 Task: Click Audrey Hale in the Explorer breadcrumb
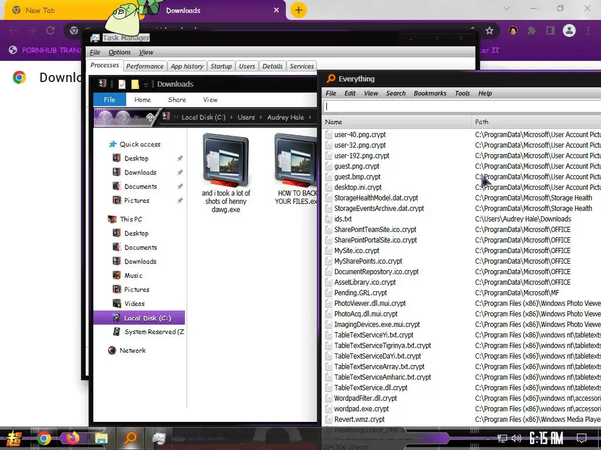point(286,117)
